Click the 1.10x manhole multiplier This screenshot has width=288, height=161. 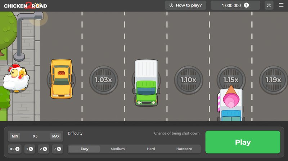pos(188,80)
